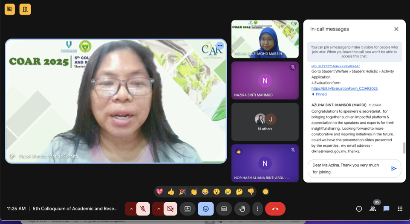
Task: Close the In-call messages panel
Action: coord(396,29)
